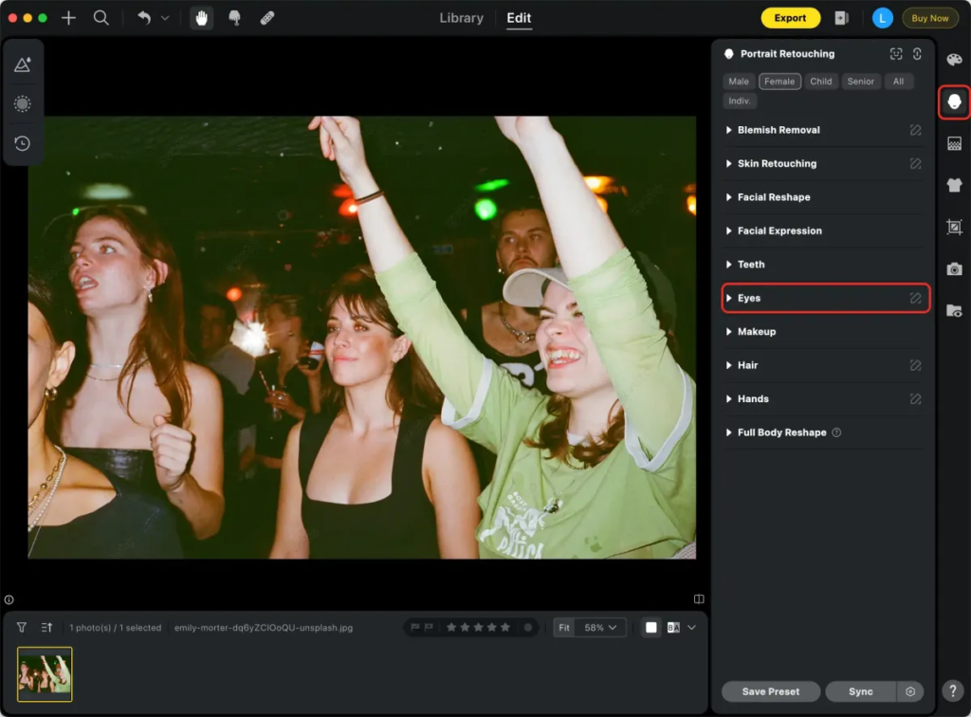Click the Save Preset button

click(770, 691)
